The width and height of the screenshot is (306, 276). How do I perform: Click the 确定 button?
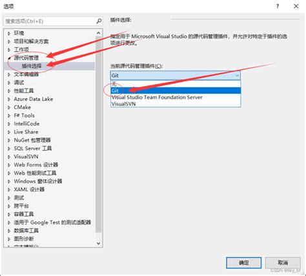(243, 262)
